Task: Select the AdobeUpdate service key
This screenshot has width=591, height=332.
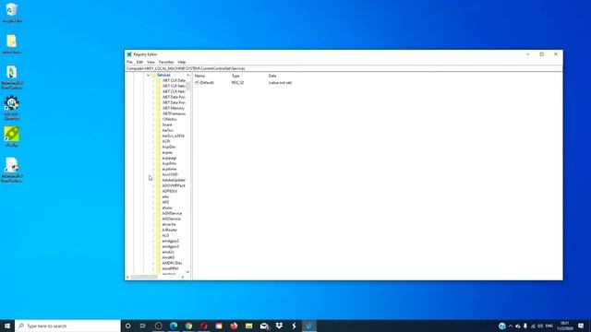Action: pos(174,181)
